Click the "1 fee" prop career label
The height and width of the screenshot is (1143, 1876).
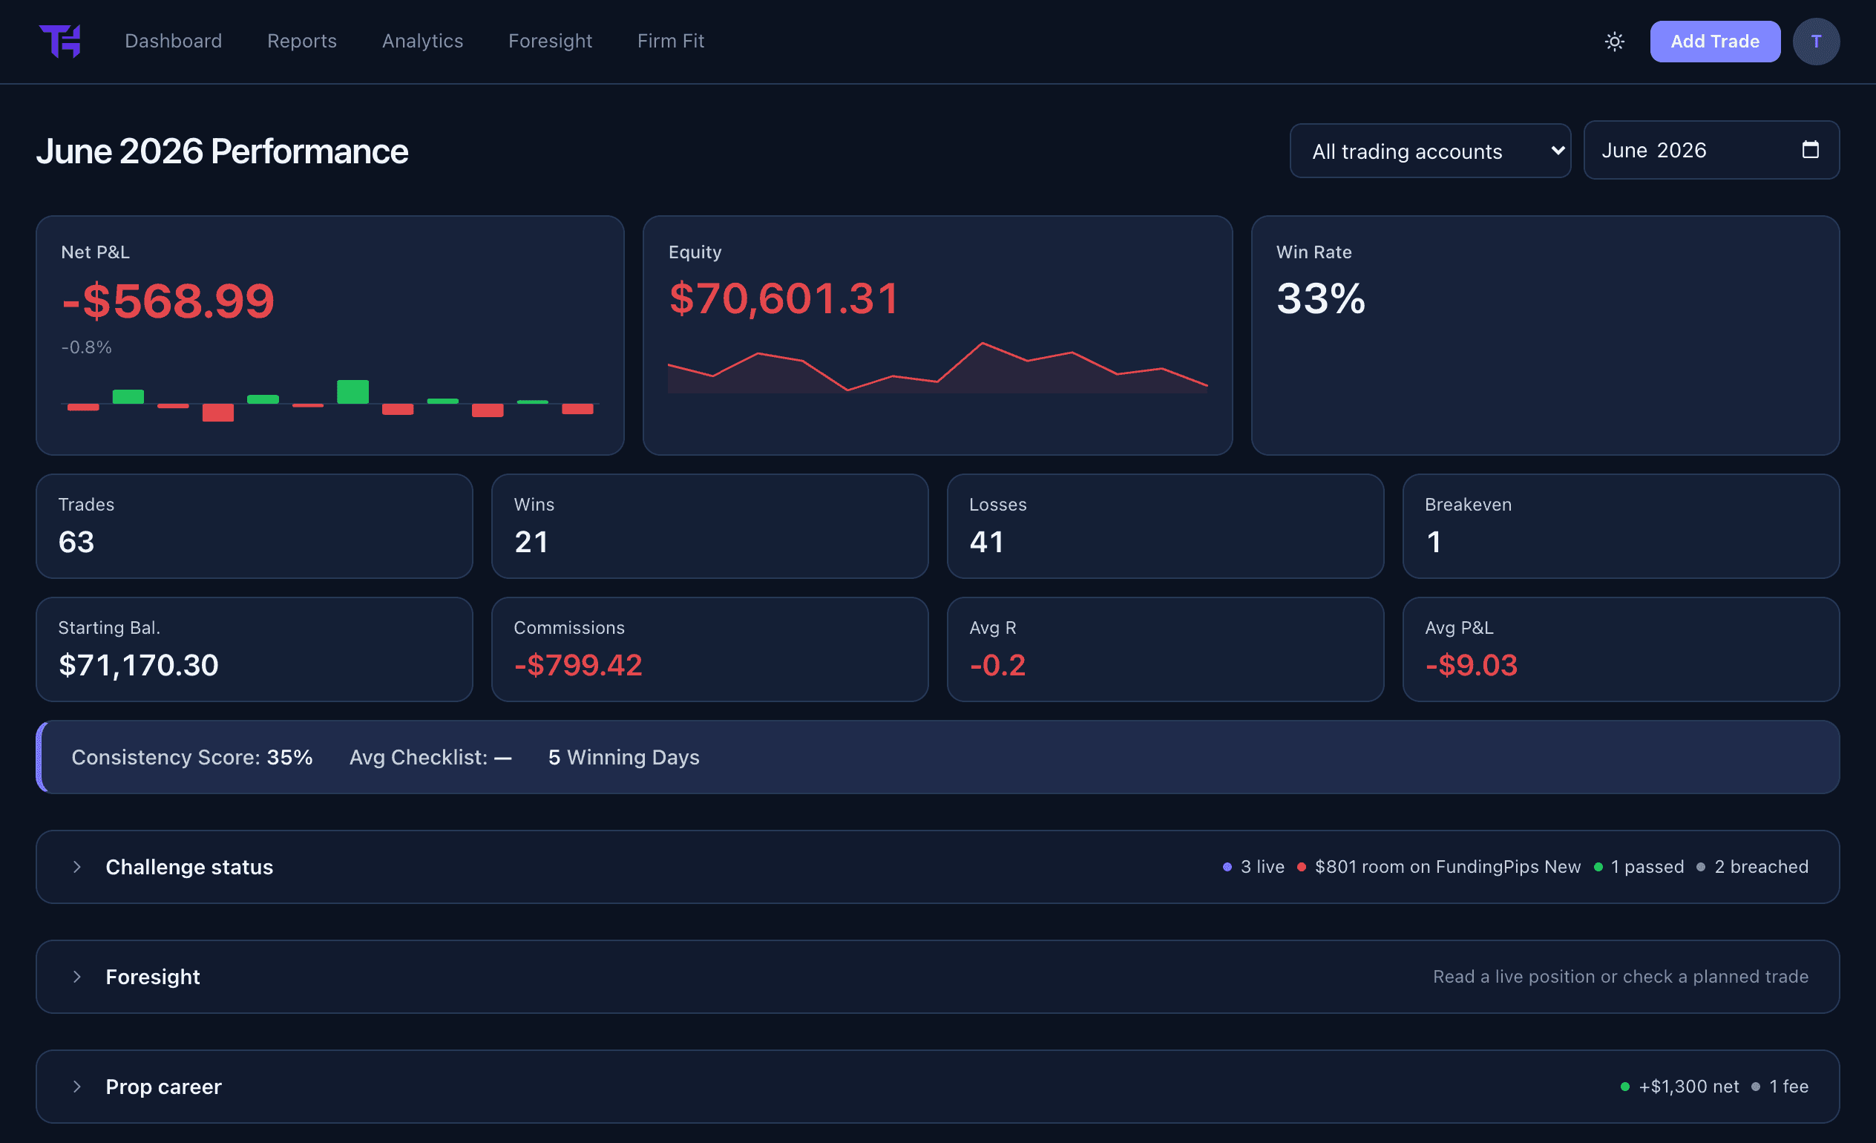coord(1780,1086)
